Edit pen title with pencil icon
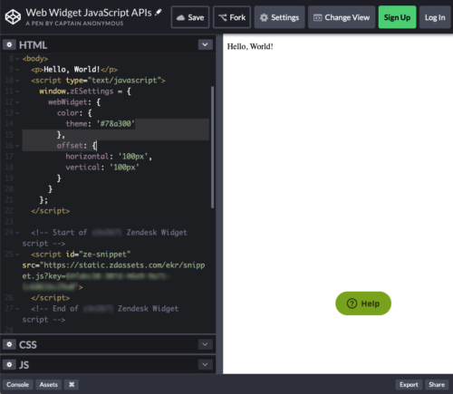453x394 pixels. click(x=159, y=13)
